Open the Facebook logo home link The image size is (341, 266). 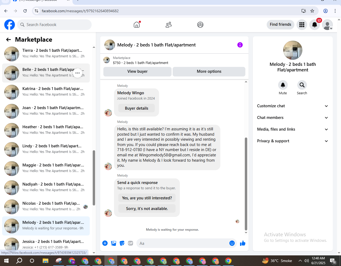tap(10, 25)
